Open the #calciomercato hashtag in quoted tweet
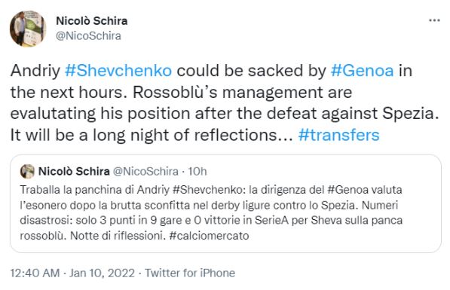450x290 pixels. (209, 236)
